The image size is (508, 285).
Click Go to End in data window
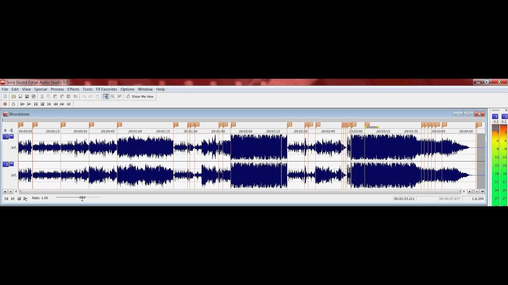[x=12, y=199]
